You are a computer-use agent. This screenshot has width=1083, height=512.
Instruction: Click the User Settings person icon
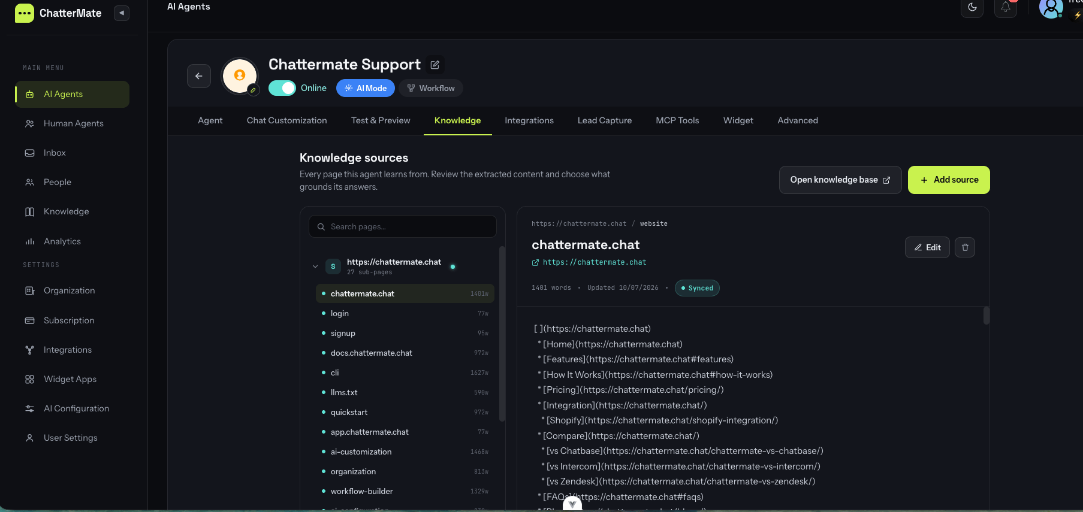coord(29,438)
